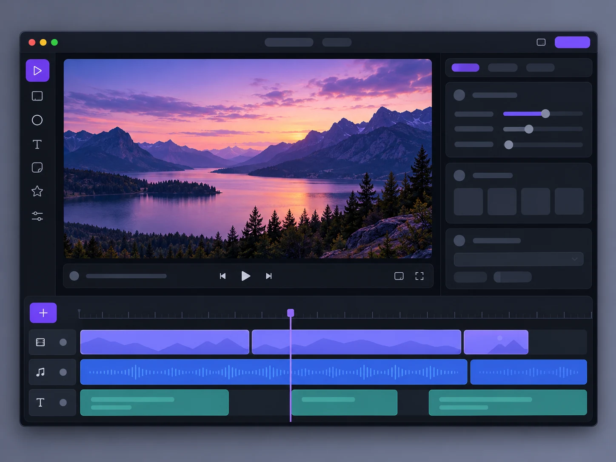Viewport: 616px width, 462px height.
Task: Select the long audio waveform clip
Action: coord(274,372)
